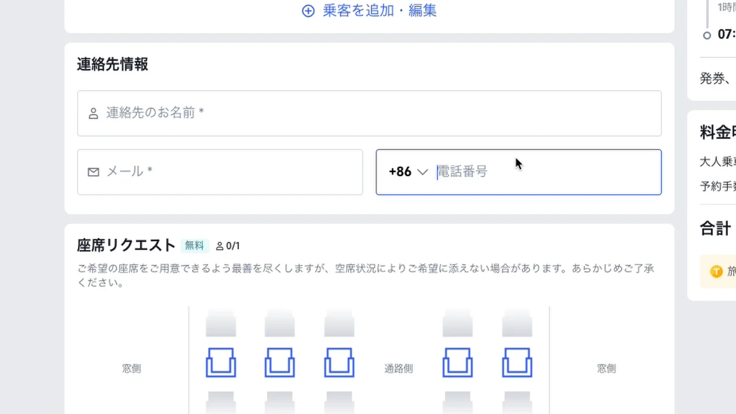This screenshot has height=414, width=736.
Task: Click the 通路側 aisle label
Action: point(398,369)
